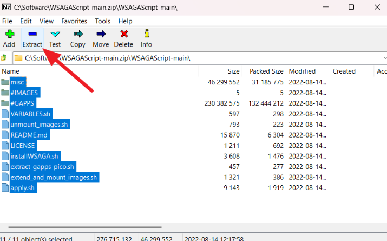Select LICENSE file name
This screenshot has width=387, height=241.
click(23, 146)
